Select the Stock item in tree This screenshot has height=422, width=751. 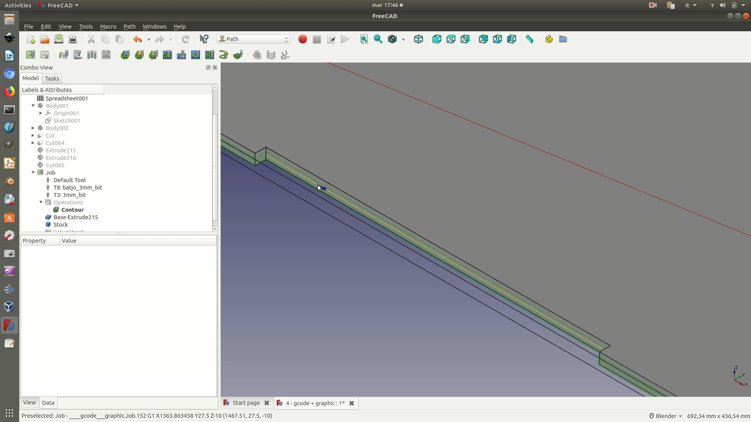(x=61, y=225)
